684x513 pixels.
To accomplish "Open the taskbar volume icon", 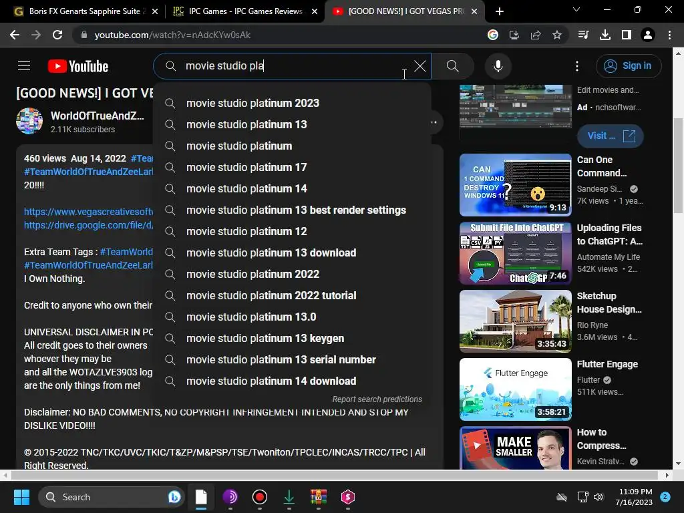I will (x=598, y=497).
